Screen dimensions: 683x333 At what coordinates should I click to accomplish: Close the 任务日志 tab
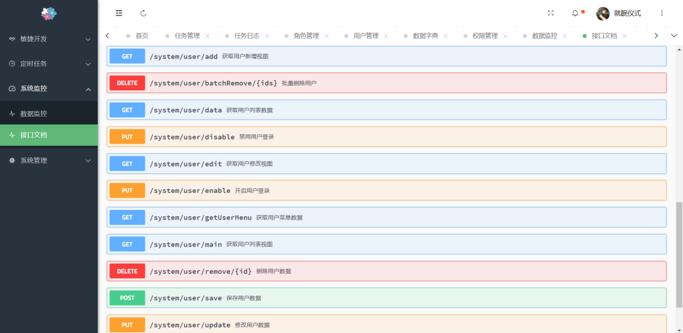coord(267,36)
